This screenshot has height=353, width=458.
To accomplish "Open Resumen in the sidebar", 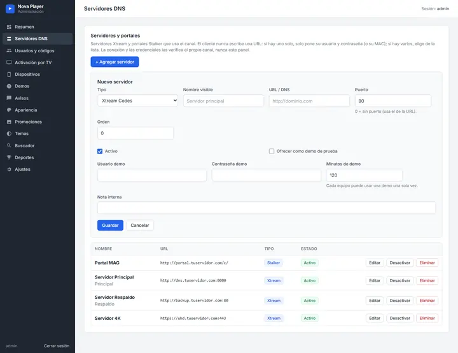I will coord(38,27).
